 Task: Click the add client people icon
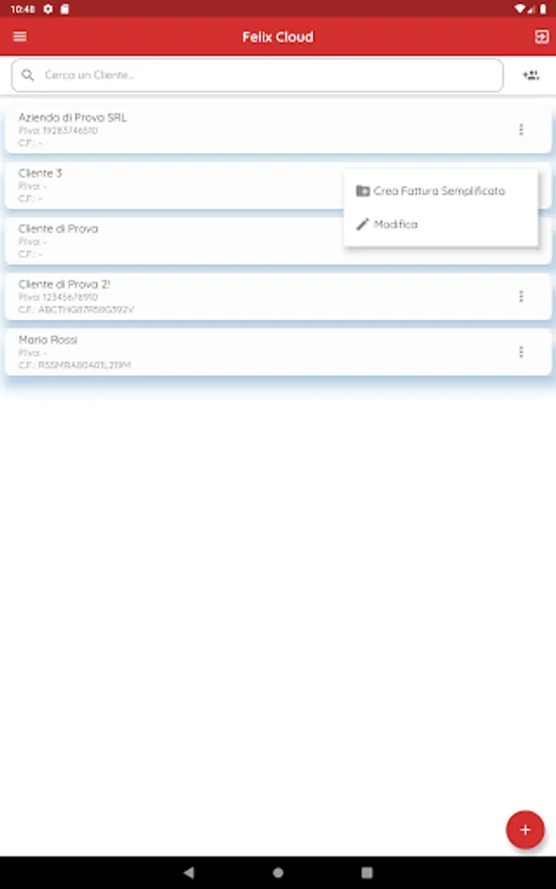click(x=531, y=75)
